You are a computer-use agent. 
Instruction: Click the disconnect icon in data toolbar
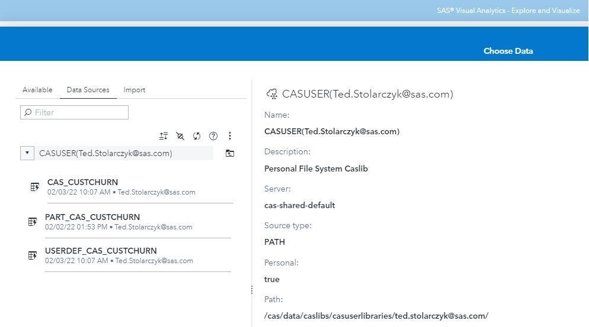point(180,136)
